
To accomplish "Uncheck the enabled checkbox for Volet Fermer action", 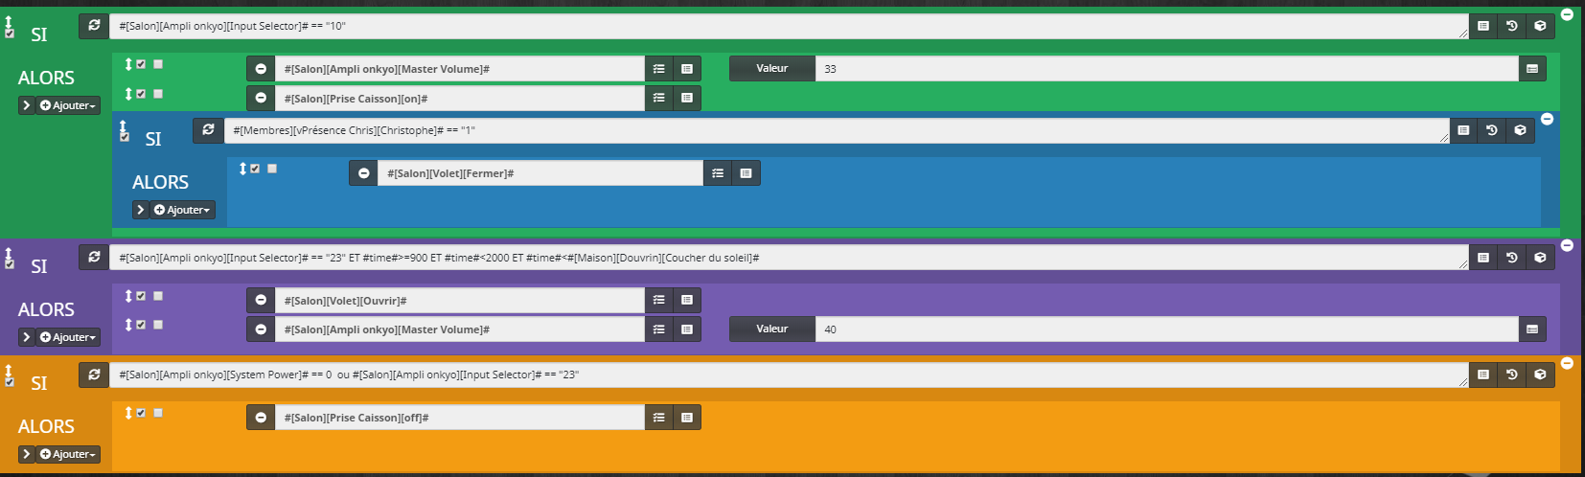I will tap(255, 169).
